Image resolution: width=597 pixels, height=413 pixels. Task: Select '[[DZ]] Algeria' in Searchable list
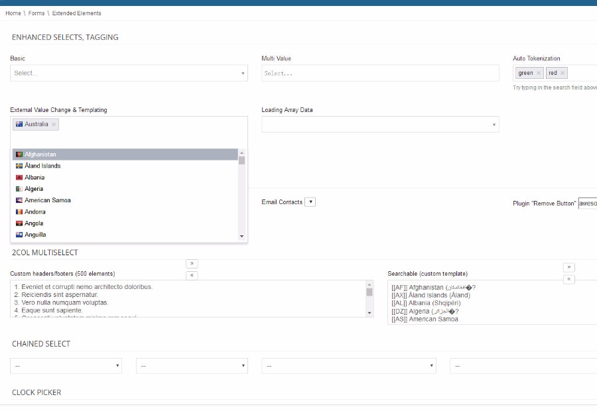[425, 312]
